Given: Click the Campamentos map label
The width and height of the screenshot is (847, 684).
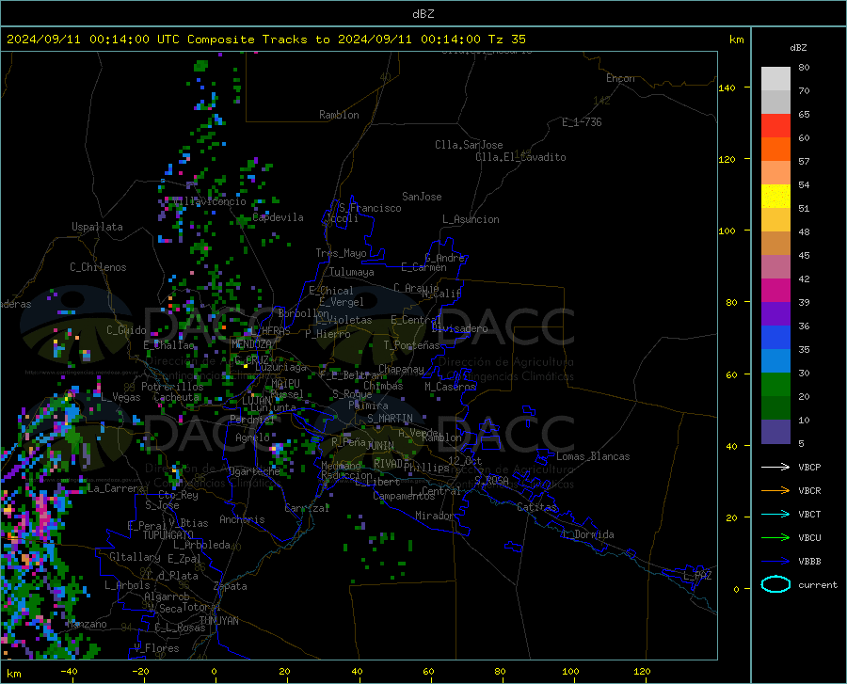Looking at the screenshot, I should [x=404, y=496].
